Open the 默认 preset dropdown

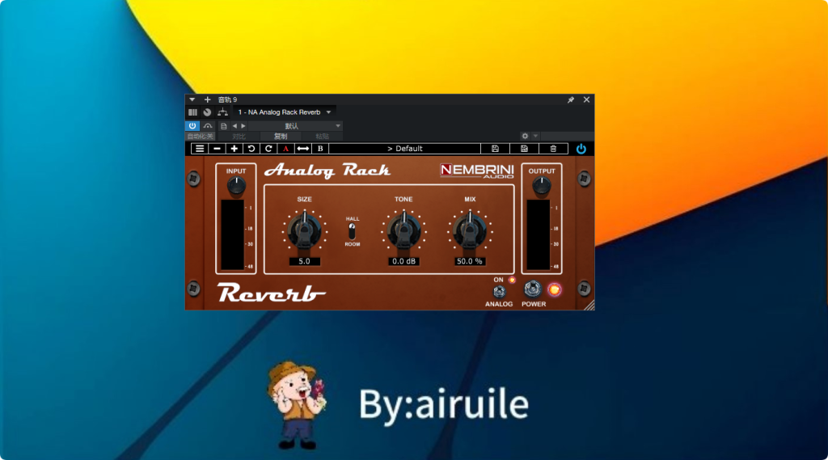tap(296, 126)
